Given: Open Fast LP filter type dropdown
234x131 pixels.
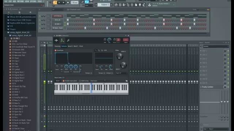Looking at the screenshot, I should click(121, 73).
